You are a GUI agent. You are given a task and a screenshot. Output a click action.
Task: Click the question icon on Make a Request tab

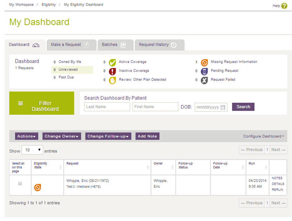(x=86, y=45)
